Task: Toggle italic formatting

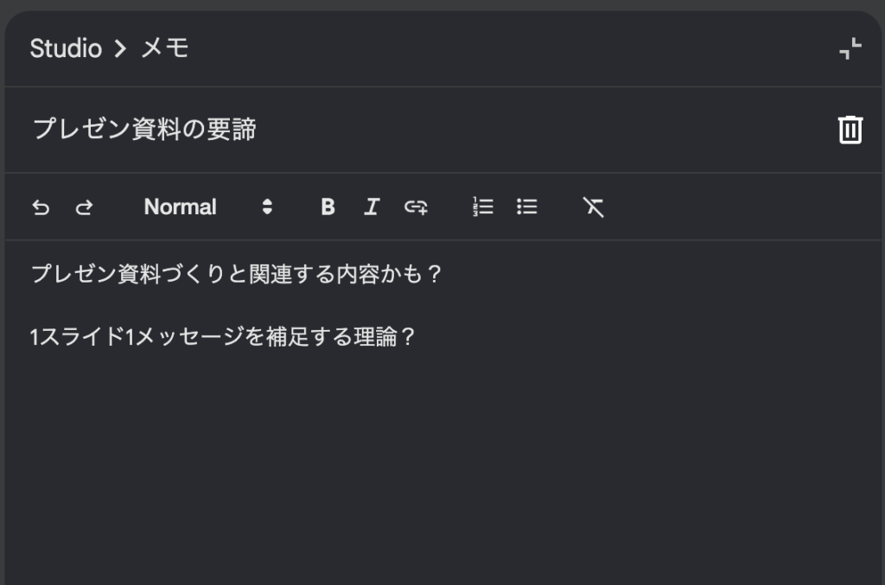Action: 372,207
